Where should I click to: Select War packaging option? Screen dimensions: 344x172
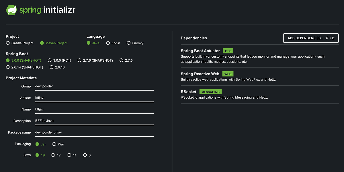54,144
